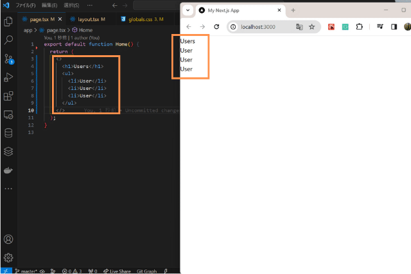Open a new Chrome tab
411x274 pixels.
(x=293, y=10)
